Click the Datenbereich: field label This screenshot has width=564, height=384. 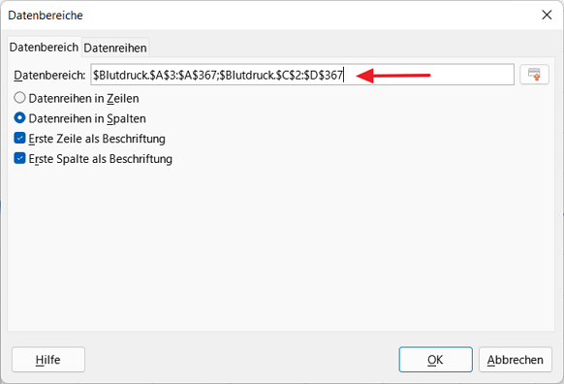[49, 76]
